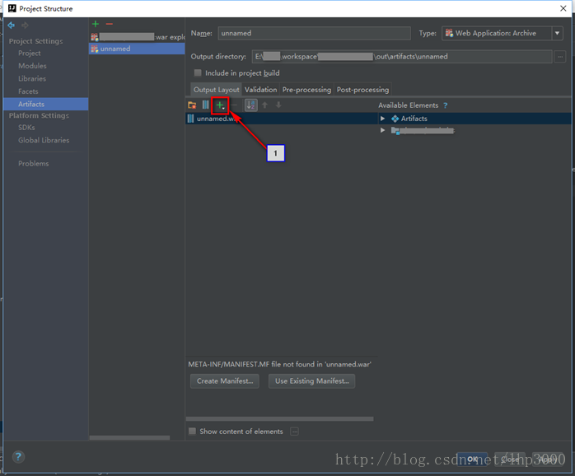Remove element from output layout
Screen dimensions: 575x476
[235, 105]
